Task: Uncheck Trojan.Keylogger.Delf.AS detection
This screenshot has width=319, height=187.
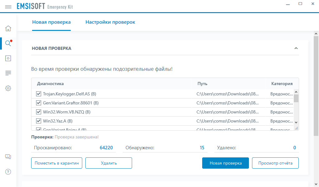Action: tap(39, 94)
